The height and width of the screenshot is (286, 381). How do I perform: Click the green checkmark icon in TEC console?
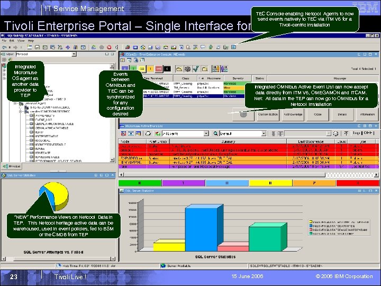coord(196,69)
